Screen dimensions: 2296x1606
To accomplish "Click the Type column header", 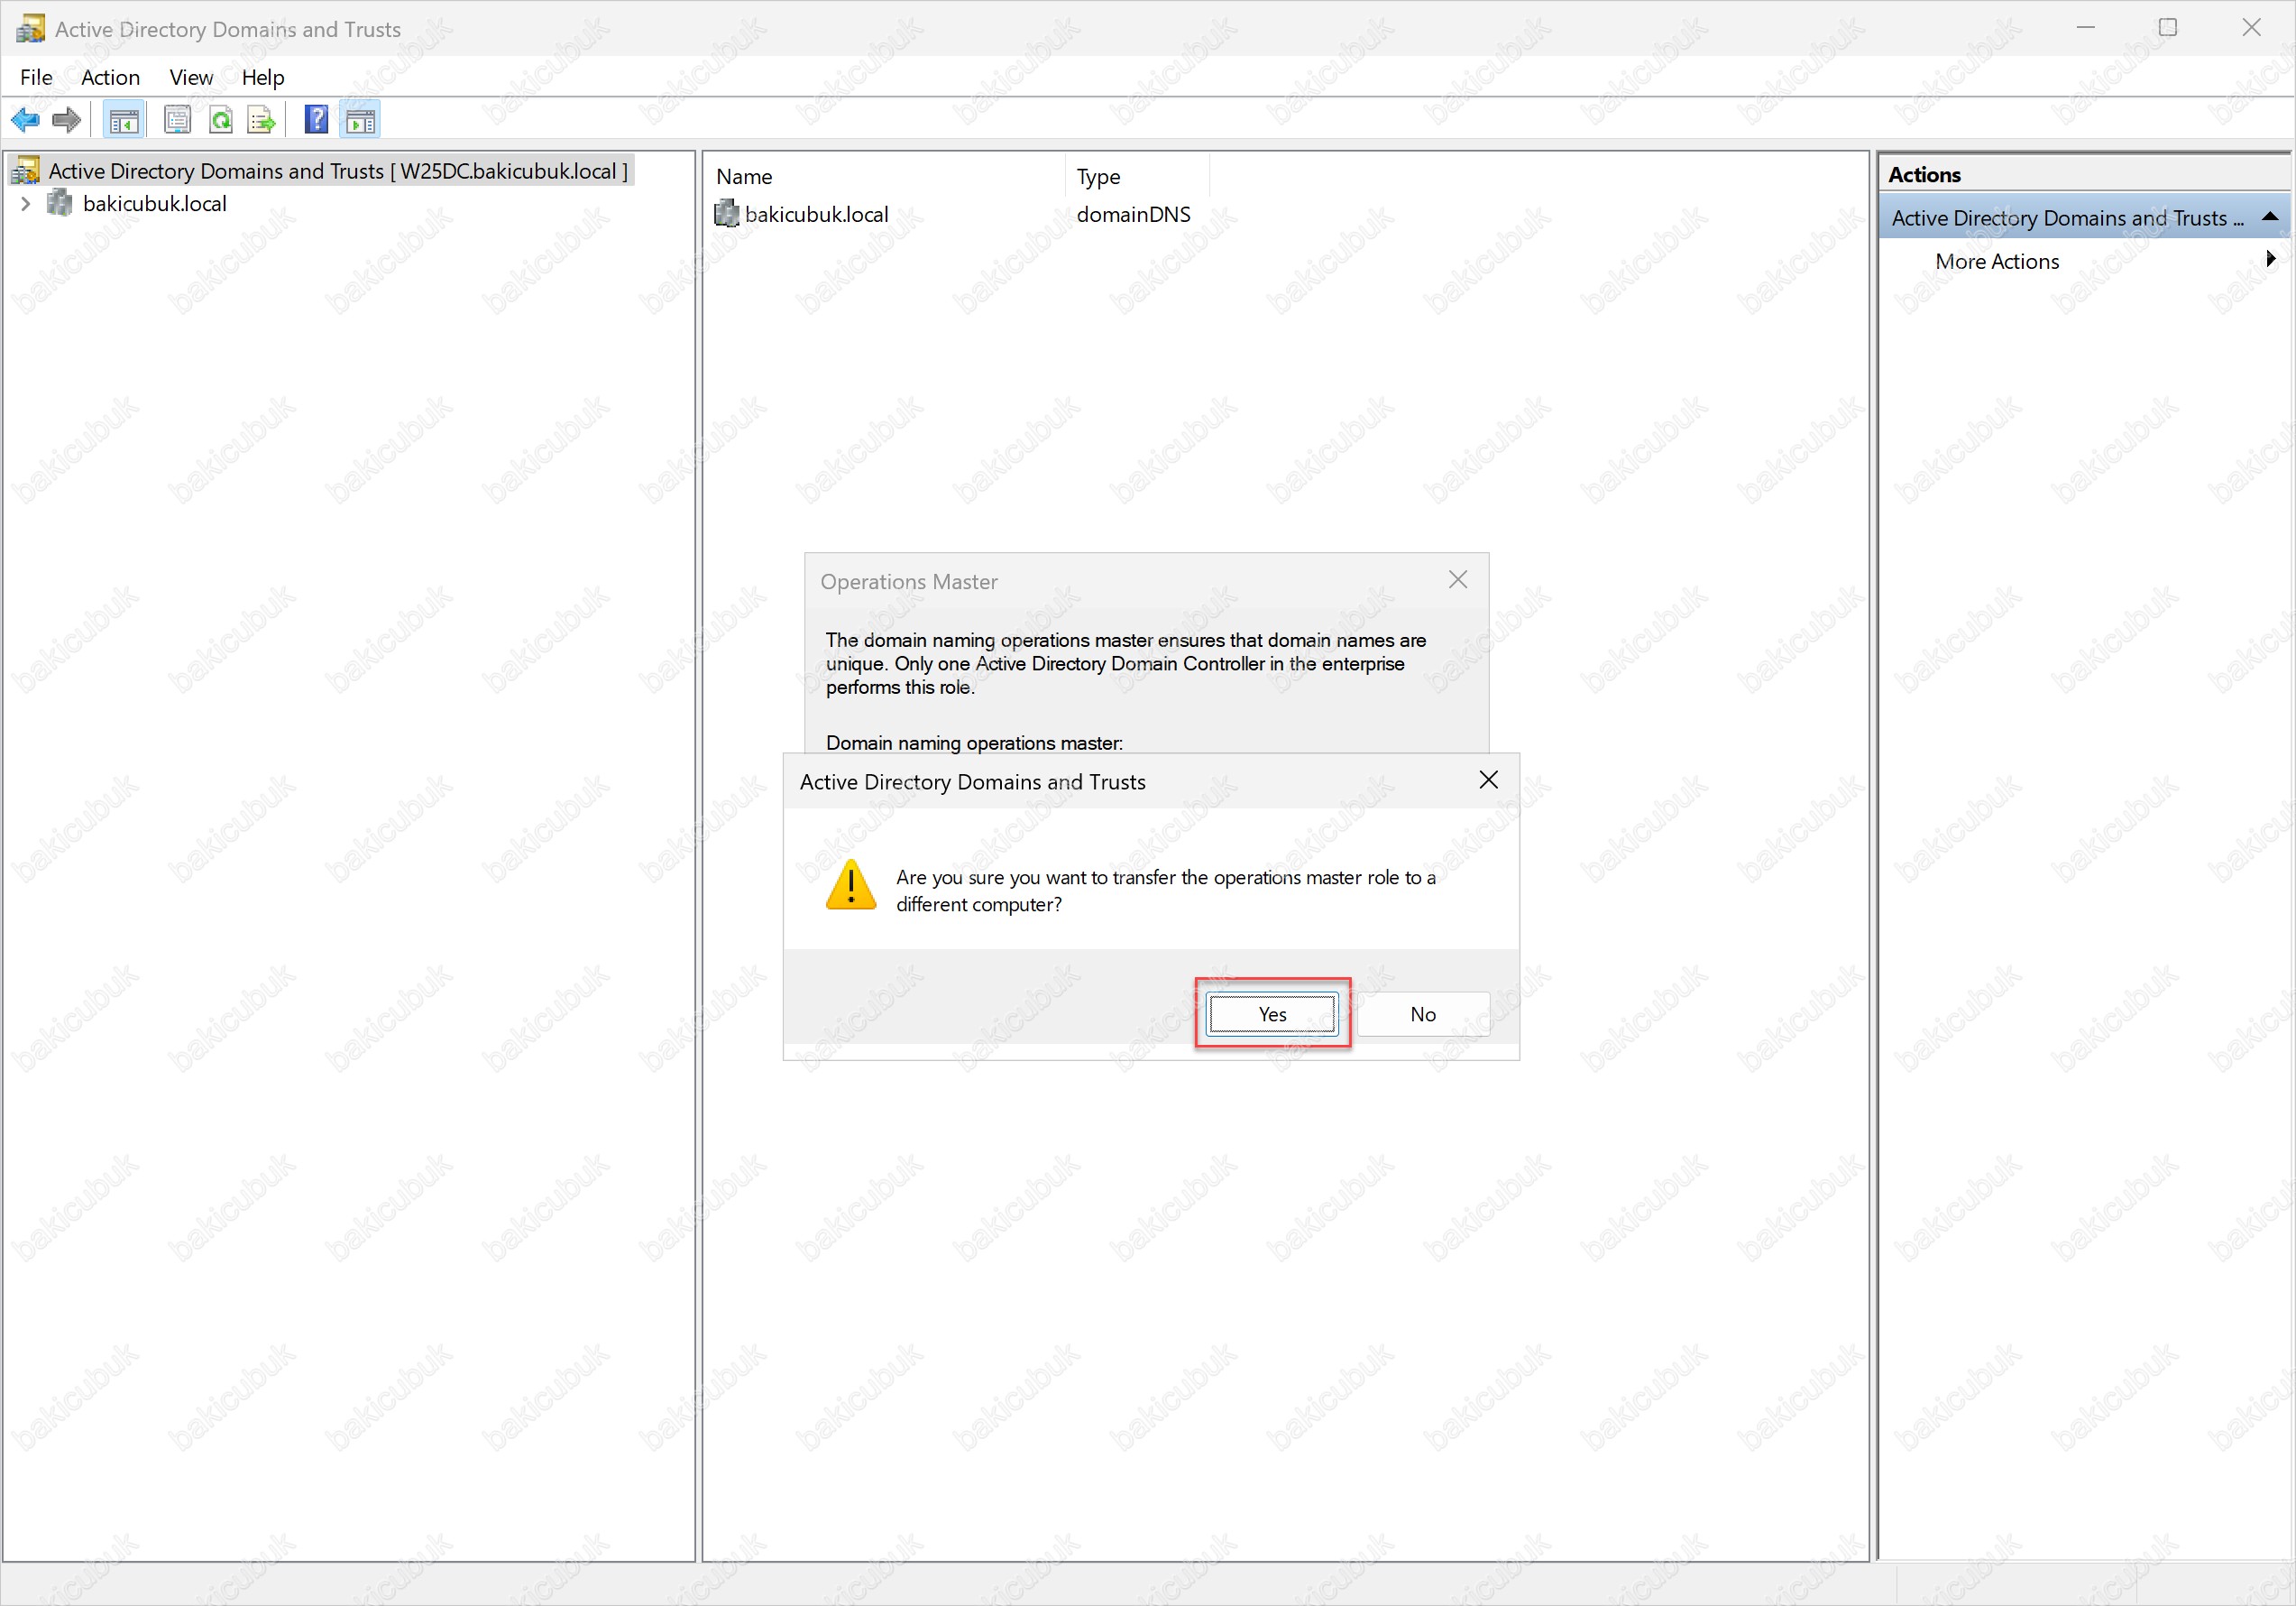I will pyautogui.click(x=1138, y=176).
